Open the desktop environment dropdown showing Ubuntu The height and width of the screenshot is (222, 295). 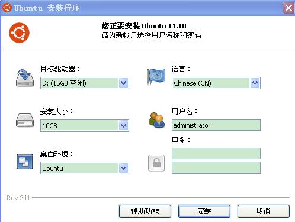tap(85, 168)
